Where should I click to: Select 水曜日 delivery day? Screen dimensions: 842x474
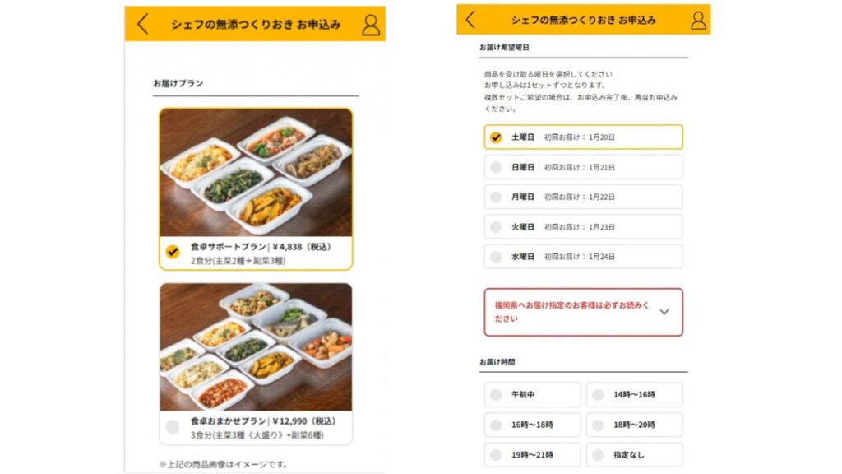point(583,257)
